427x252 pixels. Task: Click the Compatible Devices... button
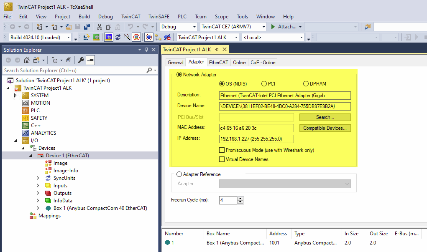(x=325, y=128)
